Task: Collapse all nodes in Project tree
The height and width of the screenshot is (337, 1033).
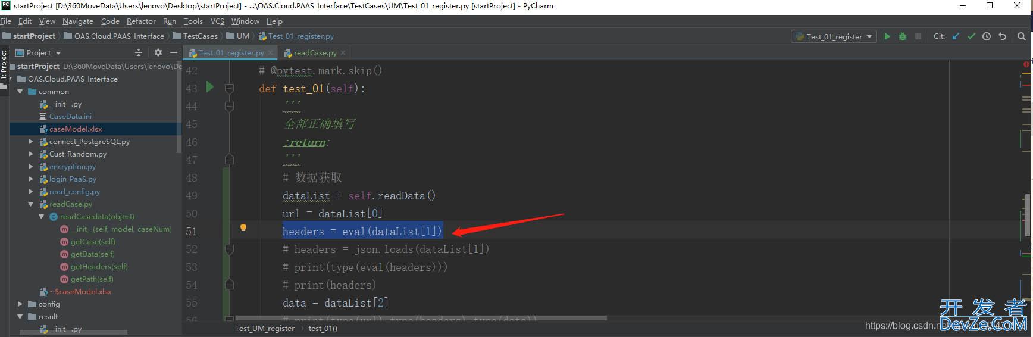Action: coord(139,52)
